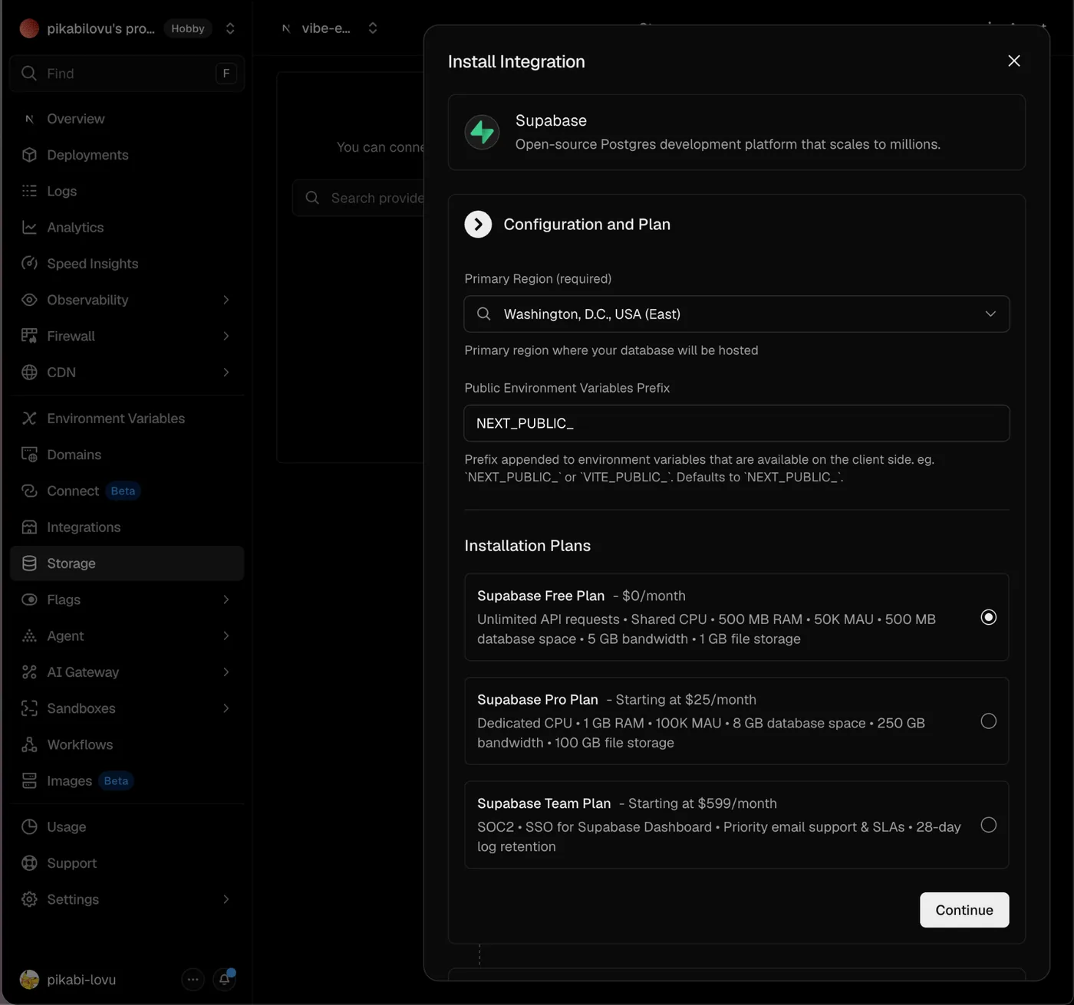Open Overview in the sidebar

tap(127, 119)
